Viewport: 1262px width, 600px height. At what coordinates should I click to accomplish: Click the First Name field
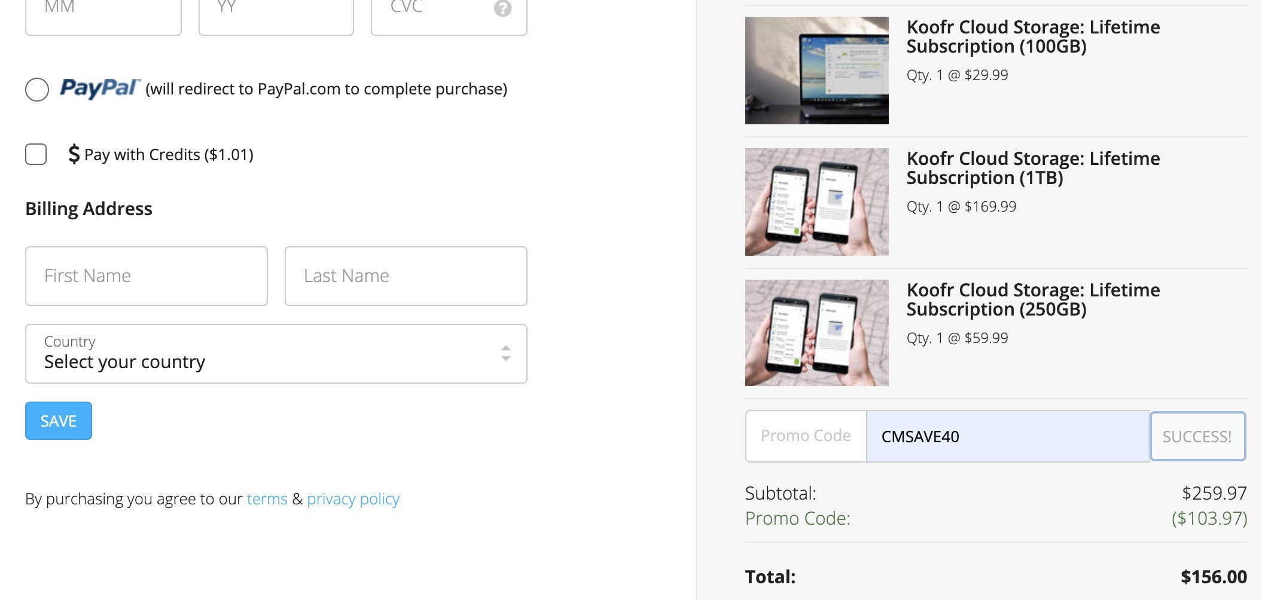point(147,276)
